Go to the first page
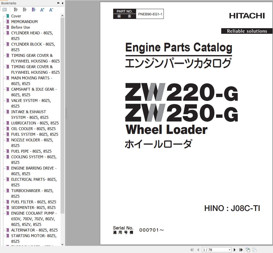The image size is (273, 253). (192, 250)
